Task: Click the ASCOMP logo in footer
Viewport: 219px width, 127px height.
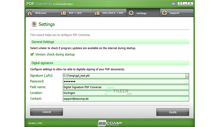Action: tap(109, 123)
